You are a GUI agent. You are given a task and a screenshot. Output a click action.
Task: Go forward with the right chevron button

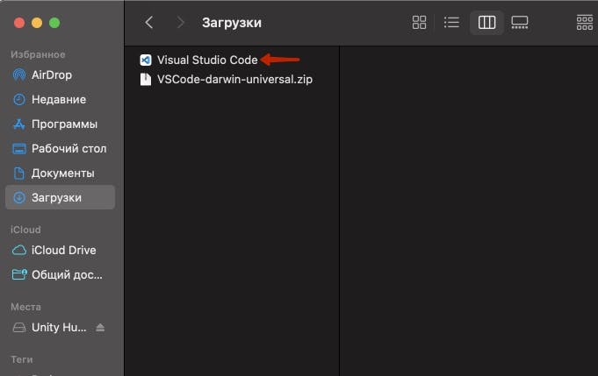click(x=180, y=23)
